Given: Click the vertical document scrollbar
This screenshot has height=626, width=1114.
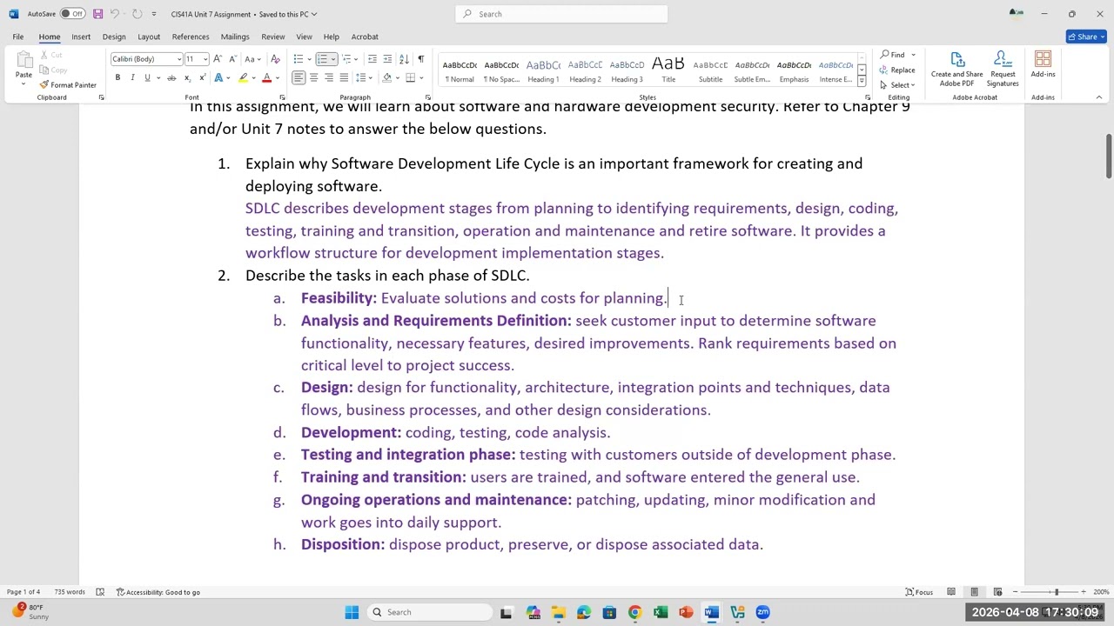Looking at the screenshot, I should (x=1109, y=156).
